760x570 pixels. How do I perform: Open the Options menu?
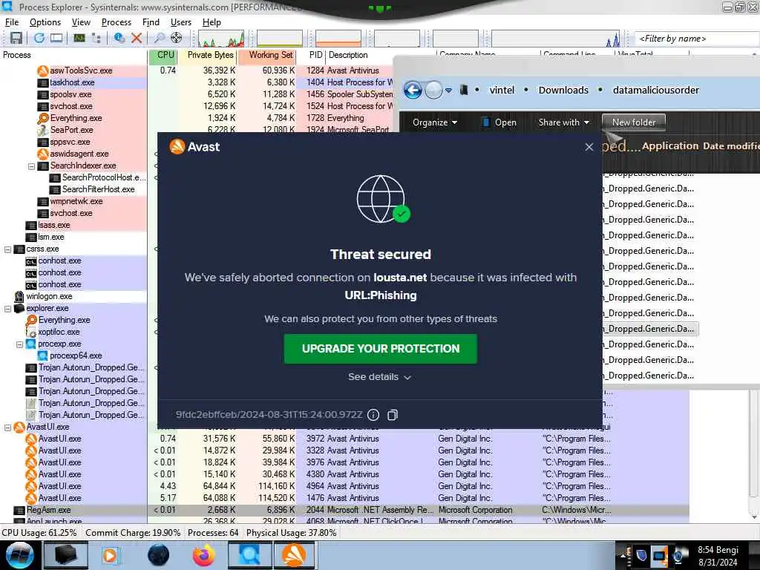pyautogui.click(x=45, y=22)
